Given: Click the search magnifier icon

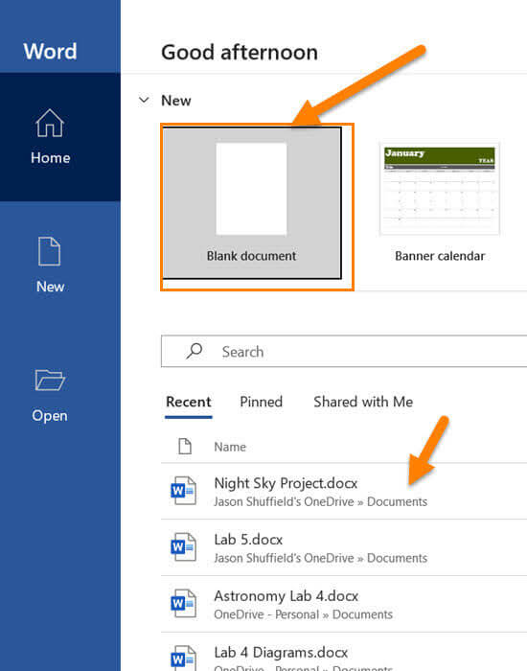Looking at the screenshot, I should point(195,352).
